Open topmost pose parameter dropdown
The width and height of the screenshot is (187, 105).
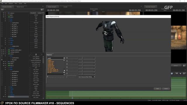tap(89, 58)
